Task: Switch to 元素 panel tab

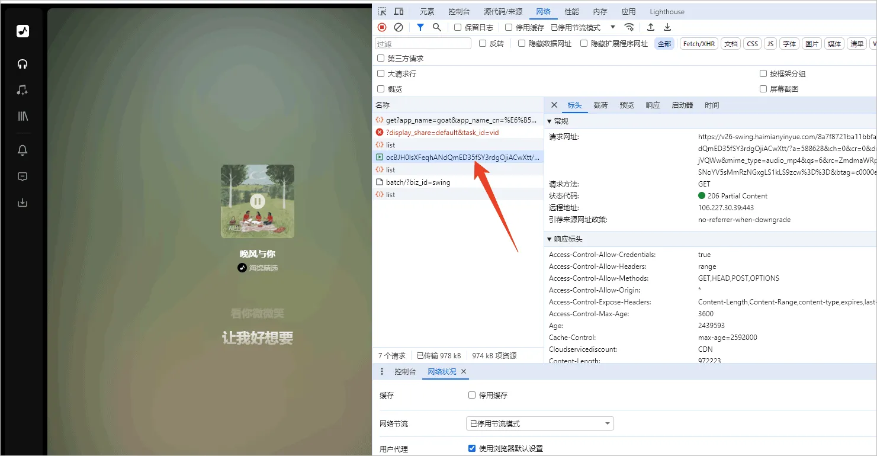Action: (427, 11)
